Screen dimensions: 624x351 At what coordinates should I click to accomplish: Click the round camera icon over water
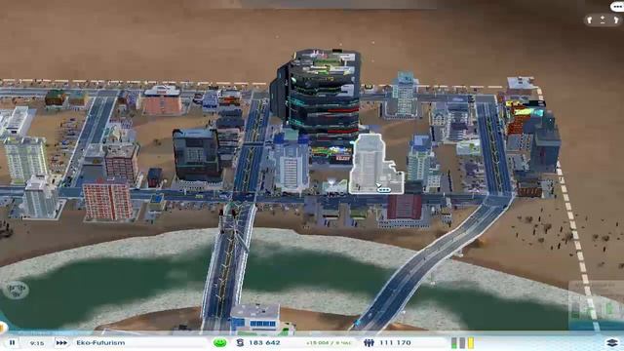(x=16, y=291)
